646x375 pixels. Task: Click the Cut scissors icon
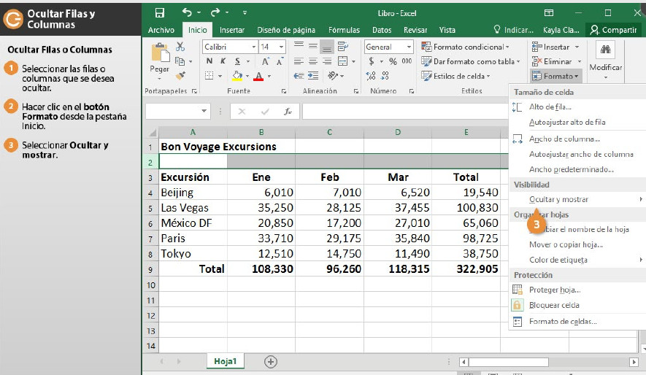[x=180, y=47]
